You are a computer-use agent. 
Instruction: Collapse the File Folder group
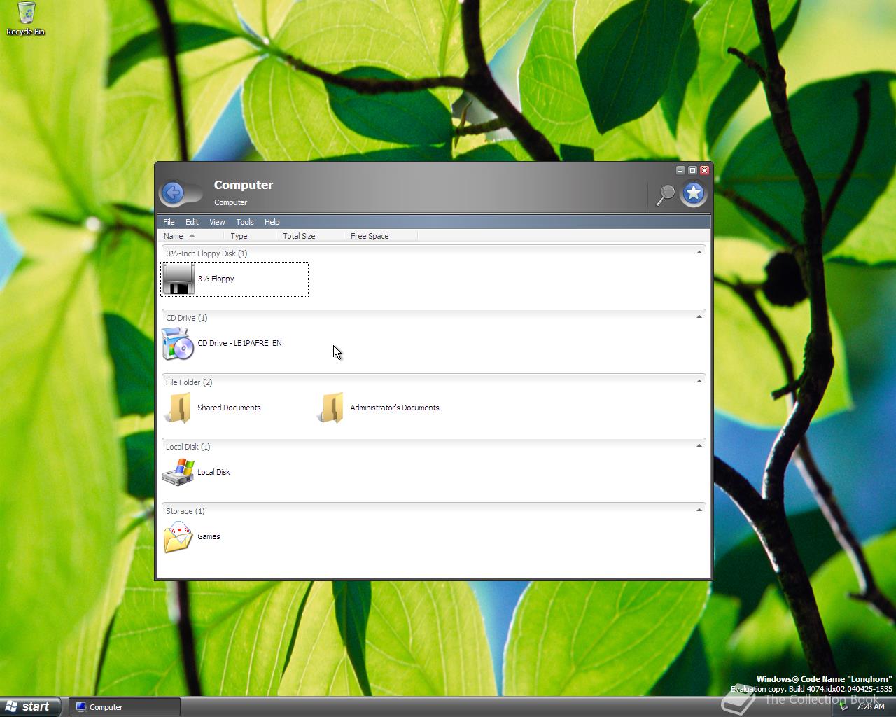[x=699, y=381]
